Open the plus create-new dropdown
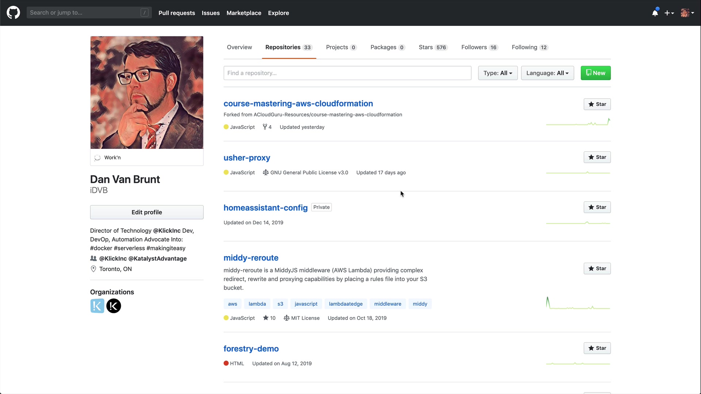Screen dimensions: 701x394 tap(669, 13)
